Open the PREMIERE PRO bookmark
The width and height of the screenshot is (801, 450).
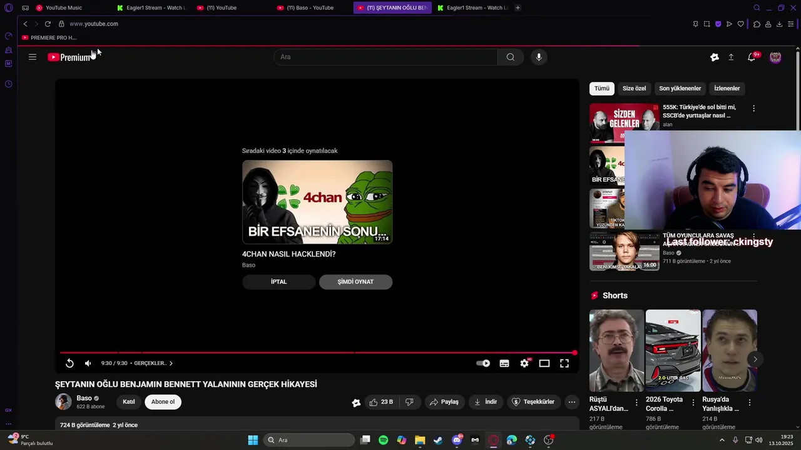[x=49, y=37]
